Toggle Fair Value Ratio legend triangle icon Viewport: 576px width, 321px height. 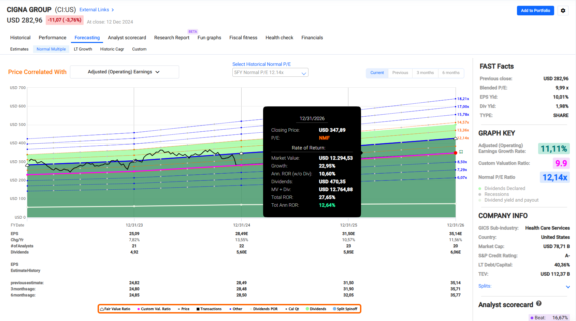pos(102,309)
